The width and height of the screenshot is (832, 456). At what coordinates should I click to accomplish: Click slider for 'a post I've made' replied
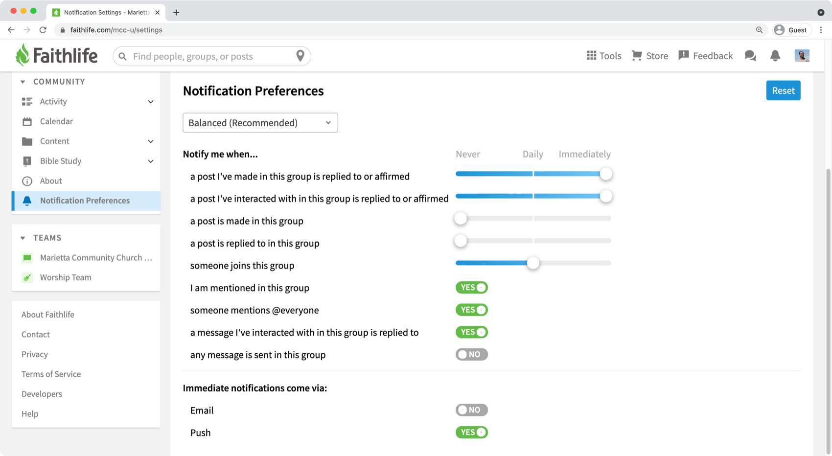(533, 174)
